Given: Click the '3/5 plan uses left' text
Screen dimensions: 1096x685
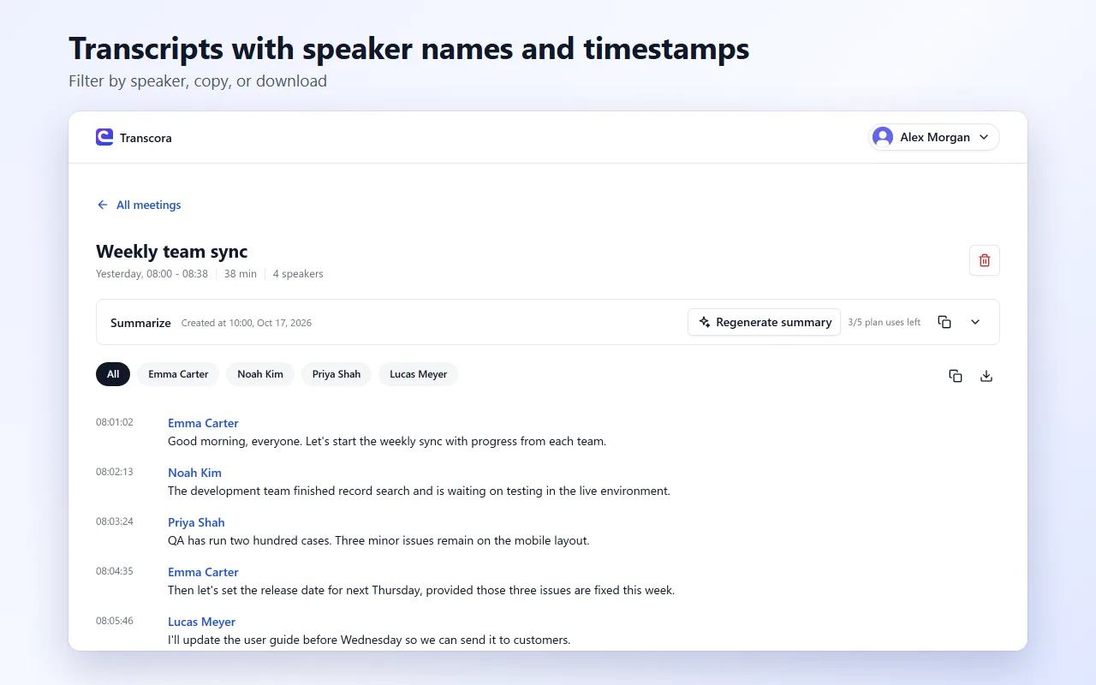Looking at the screenshot, I should [x=885, y=323].
